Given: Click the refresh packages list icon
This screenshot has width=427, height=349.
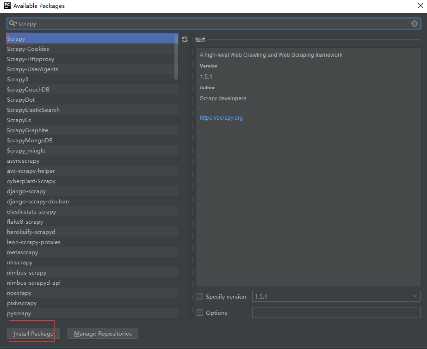Looking at the screenshot, I should click(185, 39).
